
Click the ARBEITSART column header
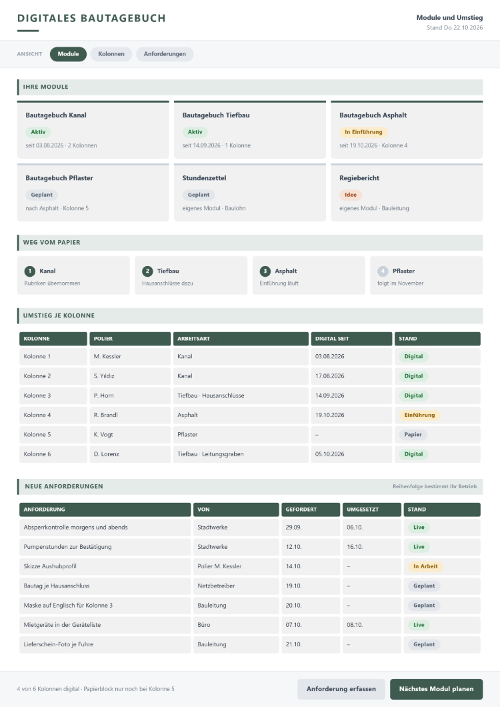click(x=241, y=339)
